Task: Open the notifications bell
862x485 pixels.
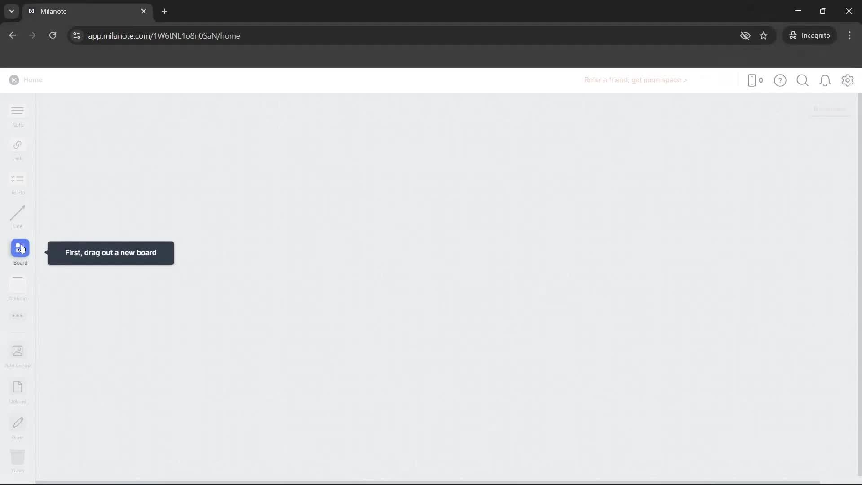Action: [826, 80]
